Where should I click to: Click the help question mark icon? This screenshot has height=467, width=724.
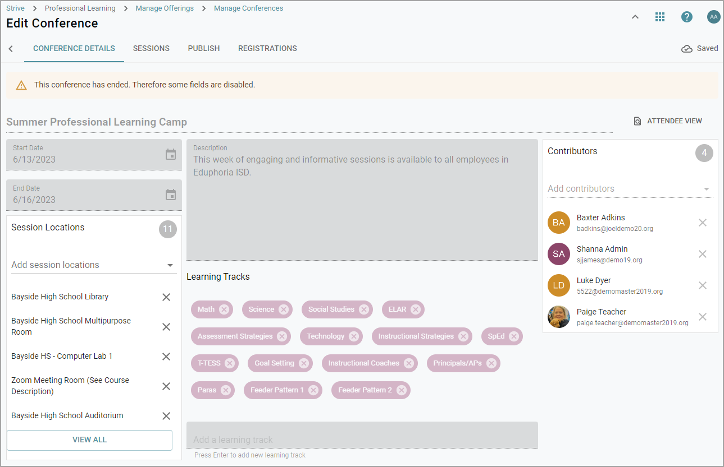coord(686,17)
